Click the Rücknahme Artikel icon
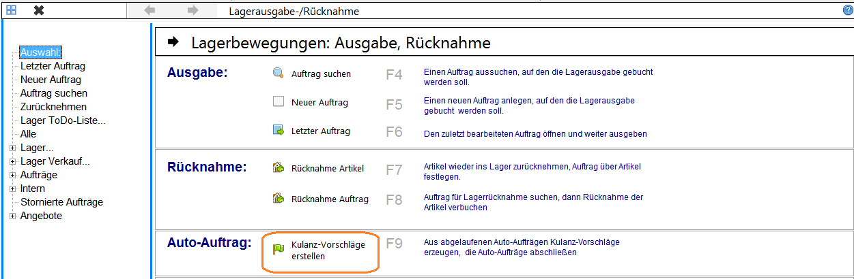Screen dimensions: 854x279 click(x=278, y=167)
